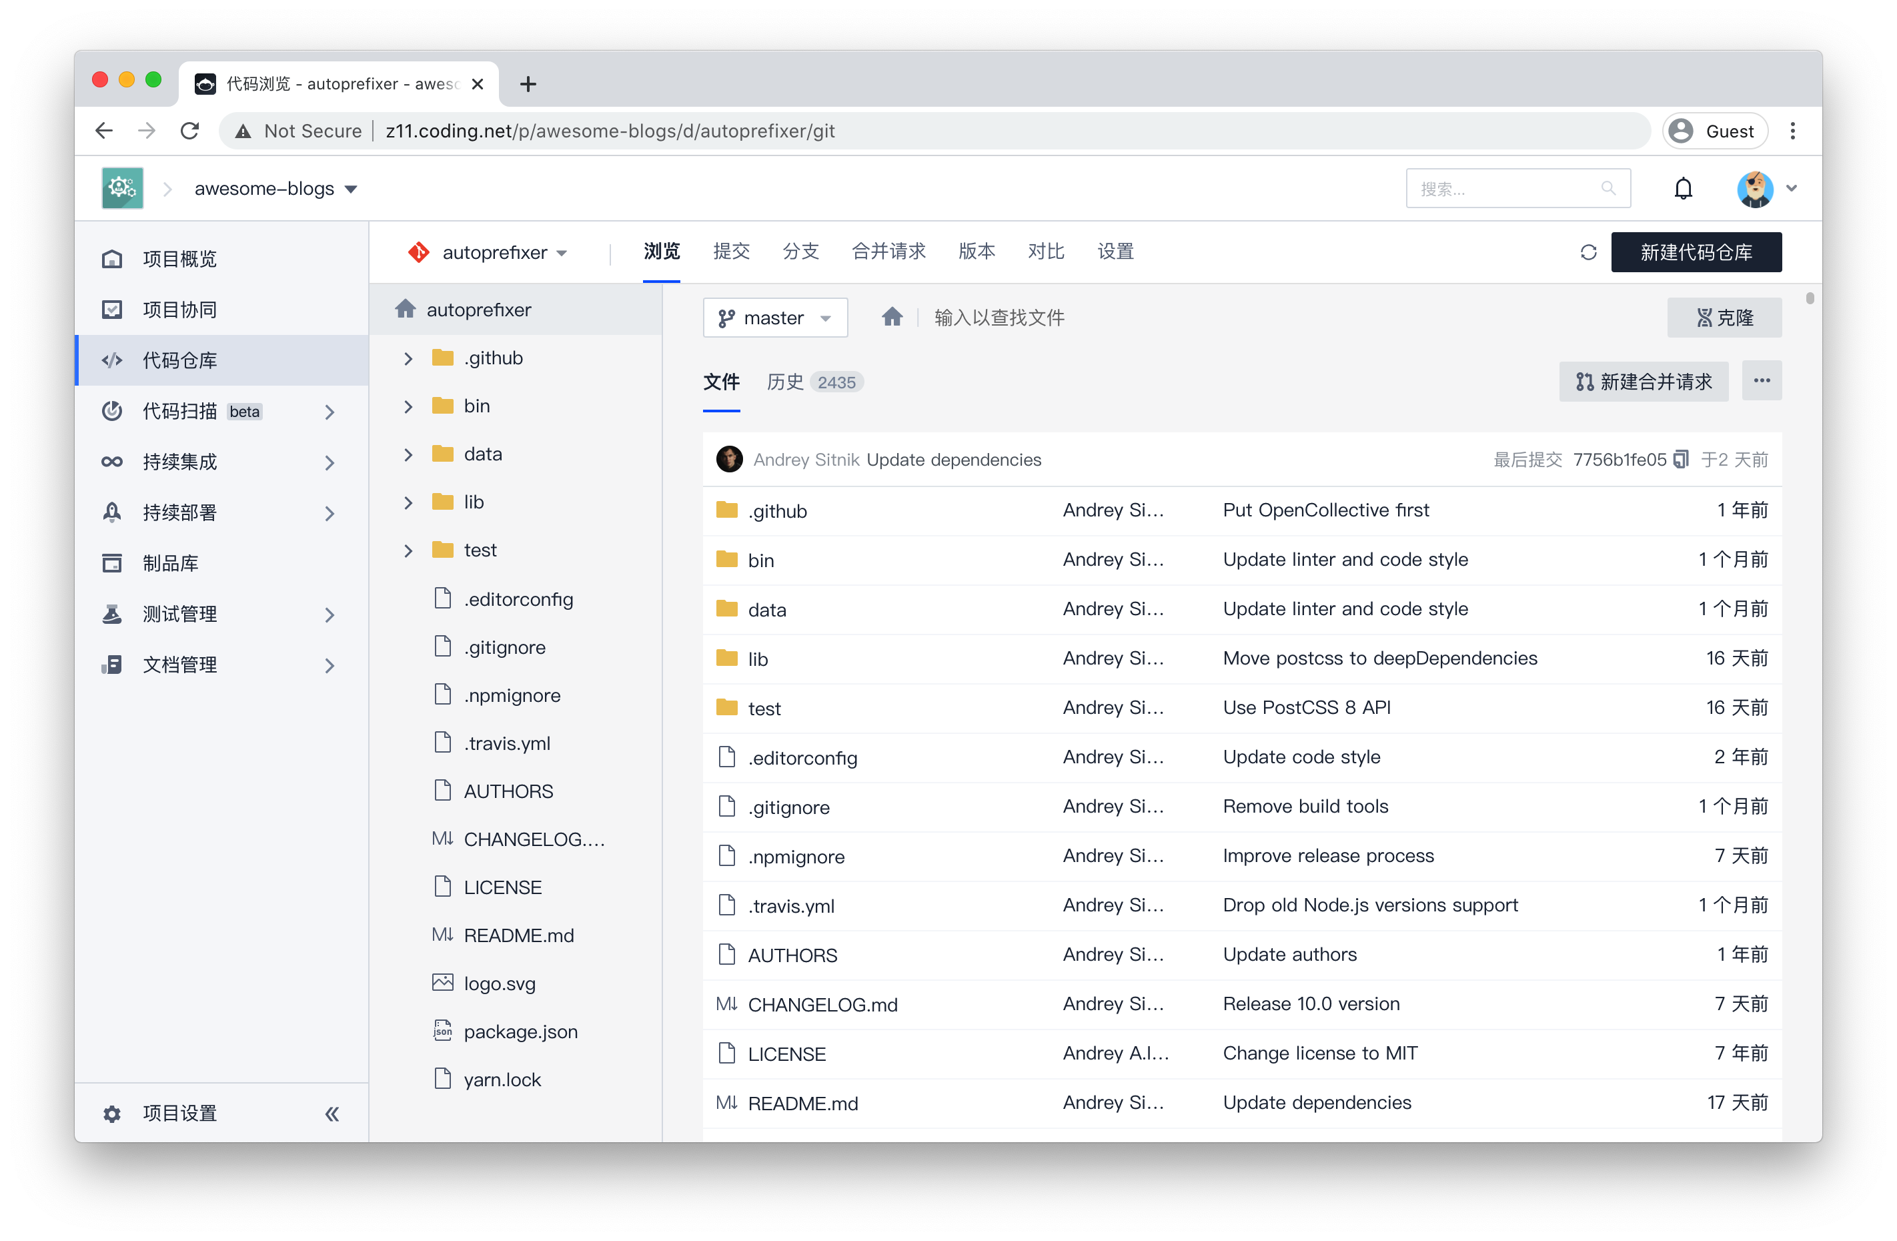1897x1241 pixels.
Task: Expand the 持续部署 sidebar section
Action: [330, 513]
